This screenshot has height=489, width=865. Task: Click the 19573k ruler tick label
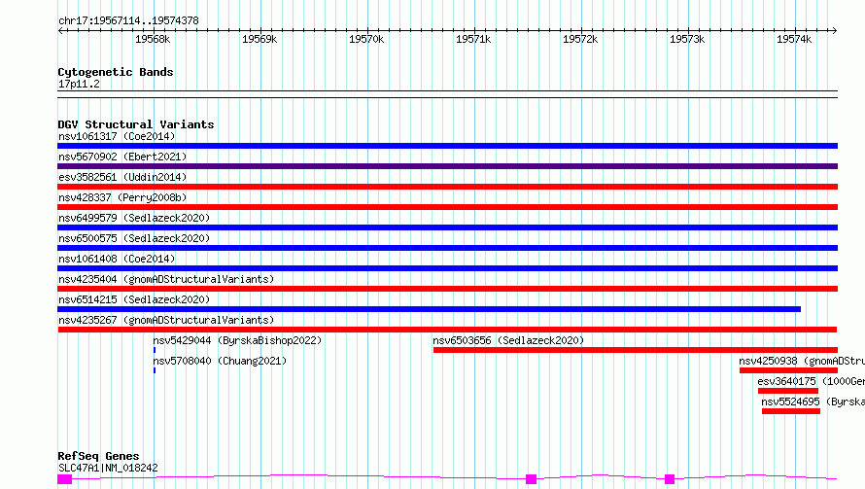tap(687, 39)
